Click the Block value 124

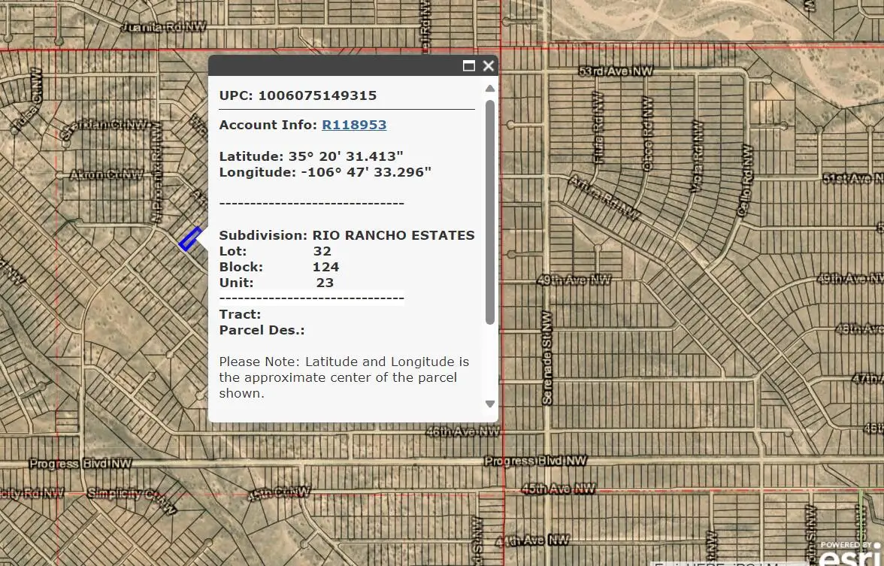click(x=326, y=267)
